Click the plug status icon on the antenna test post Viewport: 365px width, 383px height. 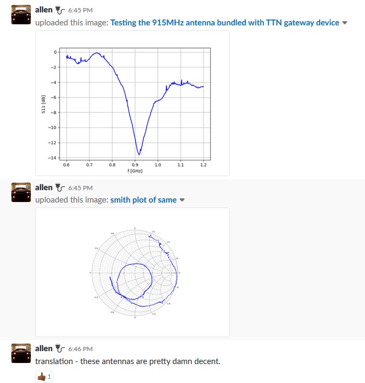pos(60,10)
